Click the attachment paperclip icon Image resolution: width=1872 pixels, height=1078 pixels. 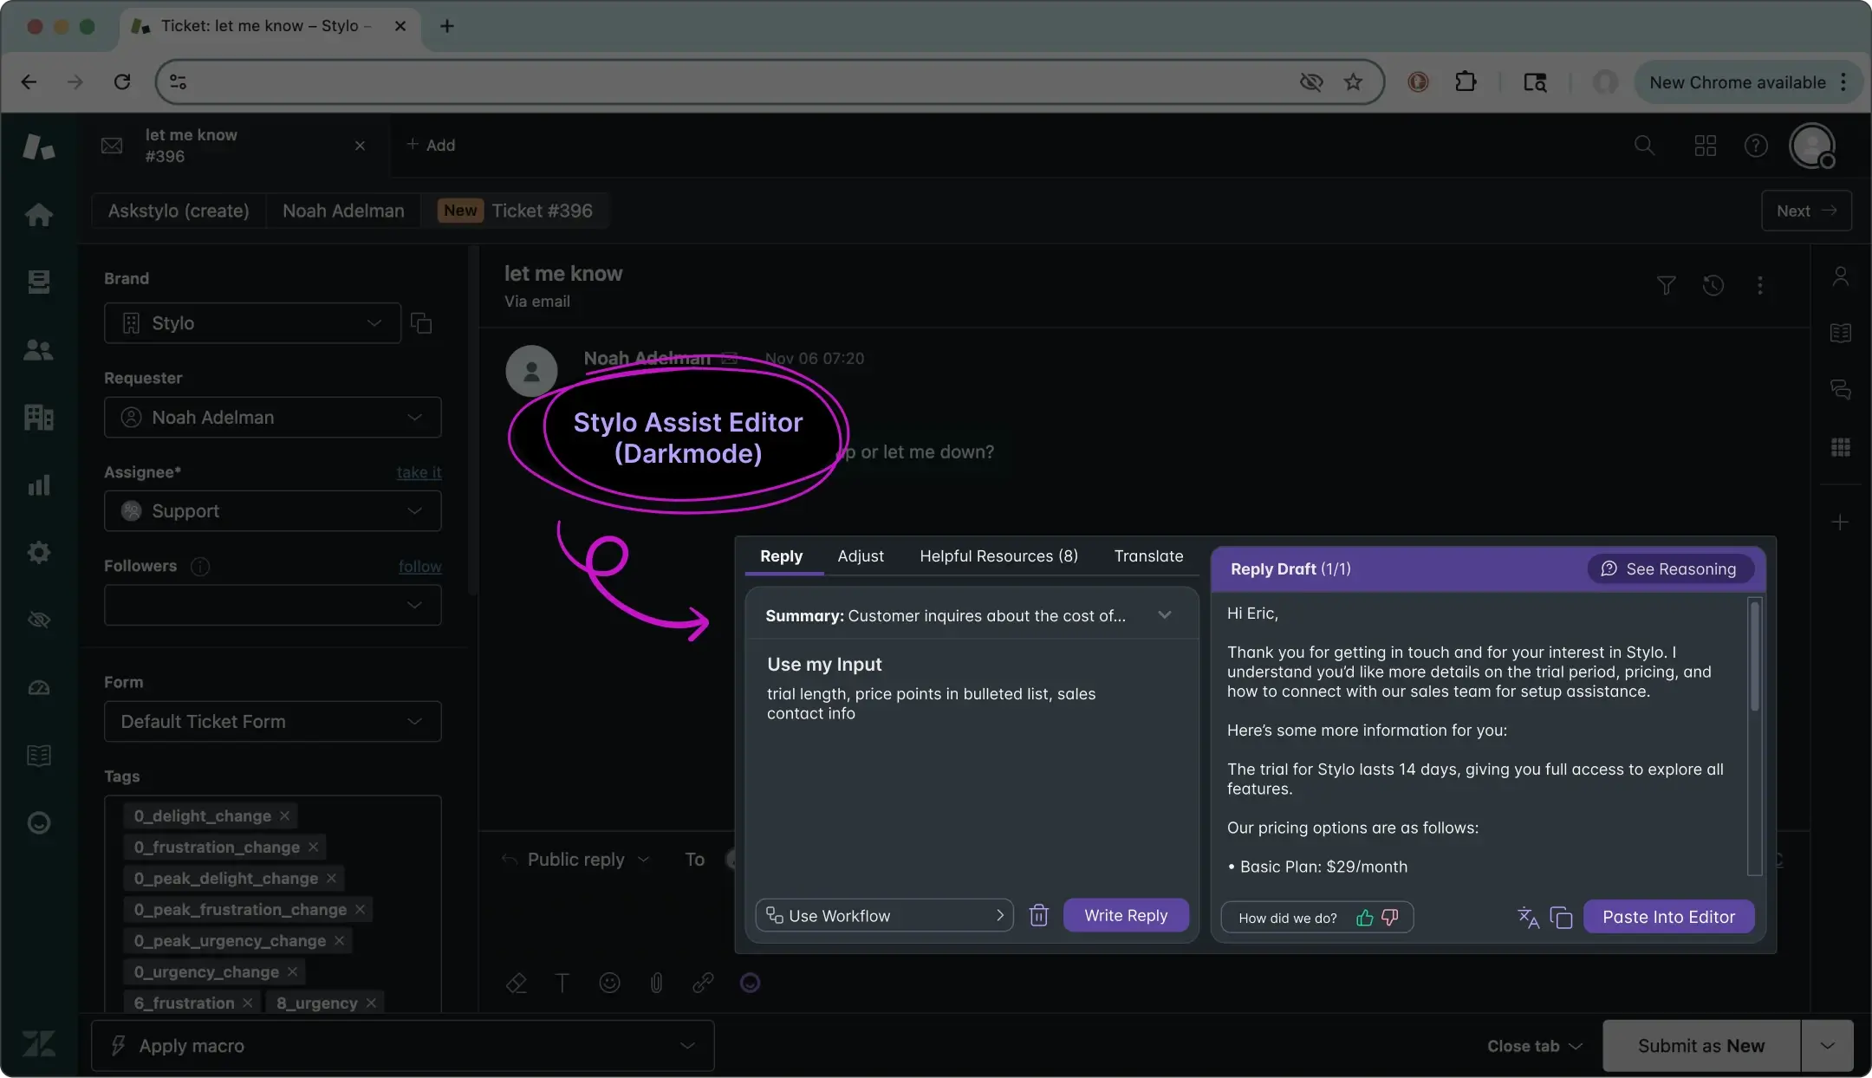pos(656,983)
